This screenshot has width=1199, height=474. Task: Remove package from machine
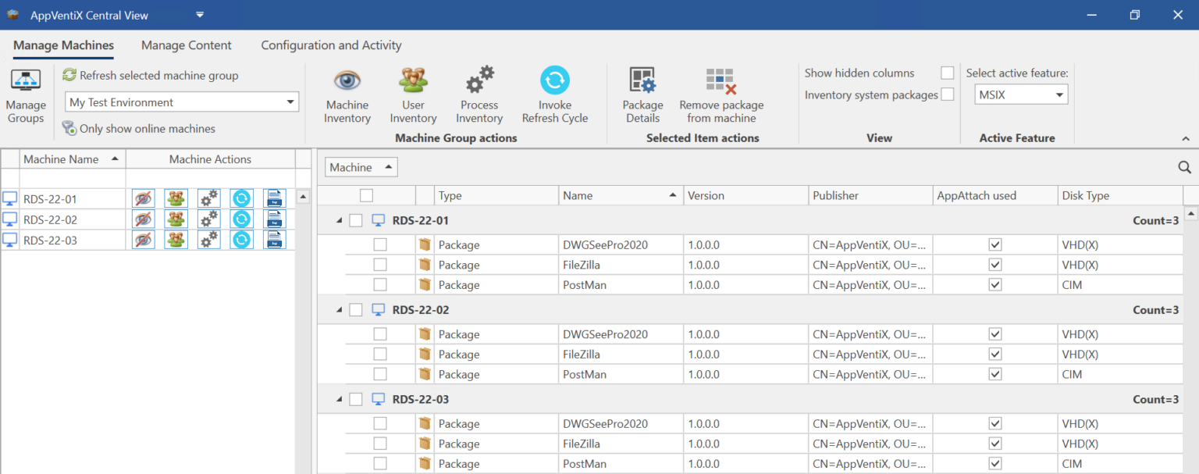click(720, 94)
